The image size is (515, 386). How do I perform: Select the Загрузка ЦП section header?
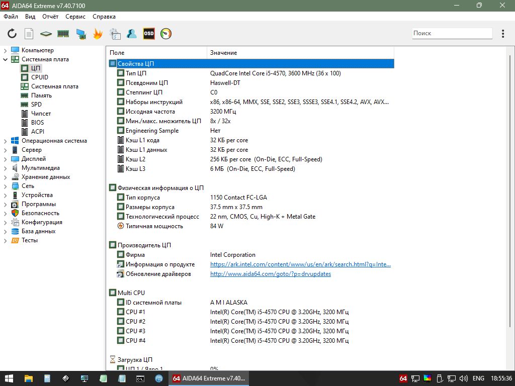point(251,360)
